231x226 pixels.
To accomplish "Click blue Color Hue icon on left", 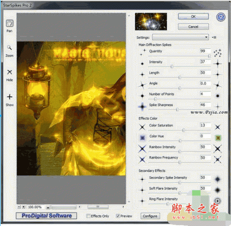I will (142, 138).
